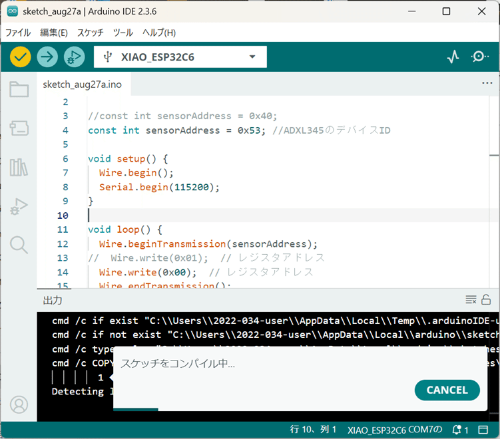
Task: Open the Debug sidebar panel
Action: 19,206
